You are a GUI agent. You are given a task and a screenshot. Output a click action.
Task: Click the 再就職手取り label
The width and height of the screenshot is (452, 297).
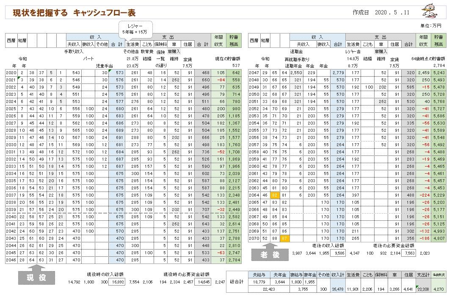297,59
